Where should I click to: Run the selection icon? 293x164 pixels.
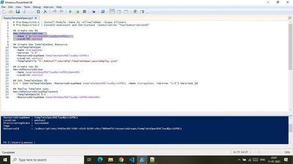(x=77, y=11)
